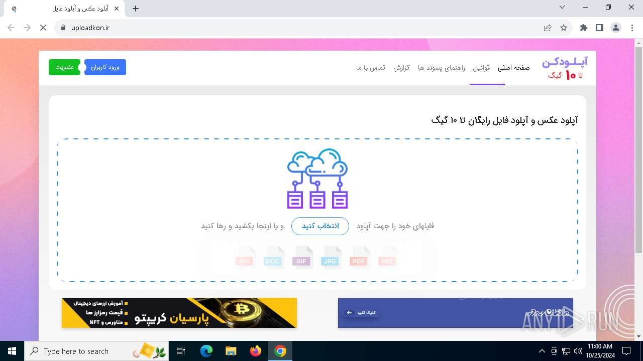This screenshot has width=643, height=361.
Task: Click the AVI file type icon
Action: pyautogui.click(x=245, y=257)
